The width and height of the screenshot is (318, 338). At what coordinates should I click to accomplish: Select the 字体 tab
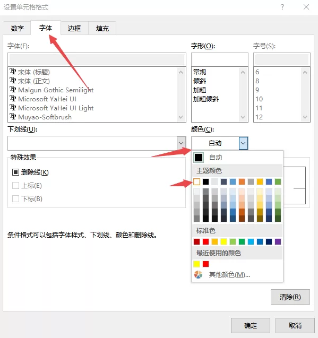click(46, 28)
